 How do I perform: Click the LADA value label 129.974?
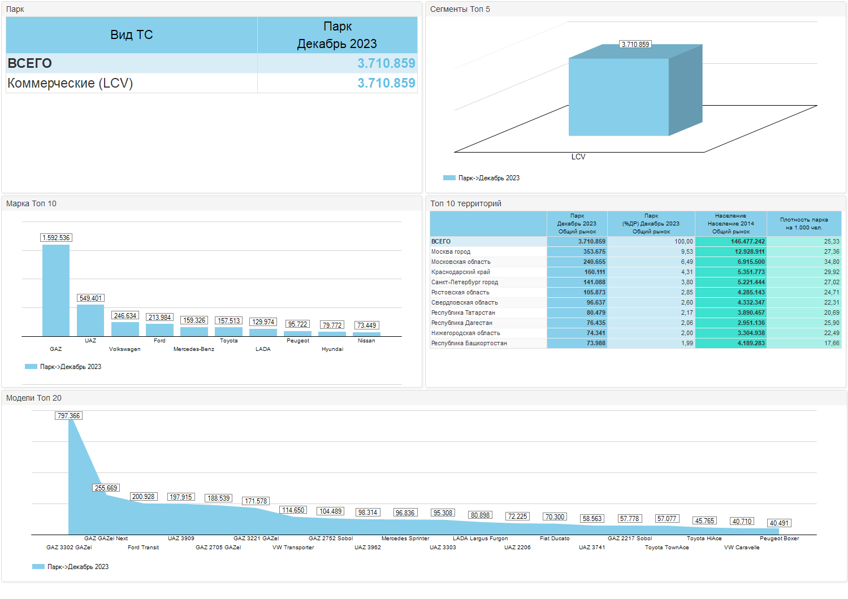point(263,322)
